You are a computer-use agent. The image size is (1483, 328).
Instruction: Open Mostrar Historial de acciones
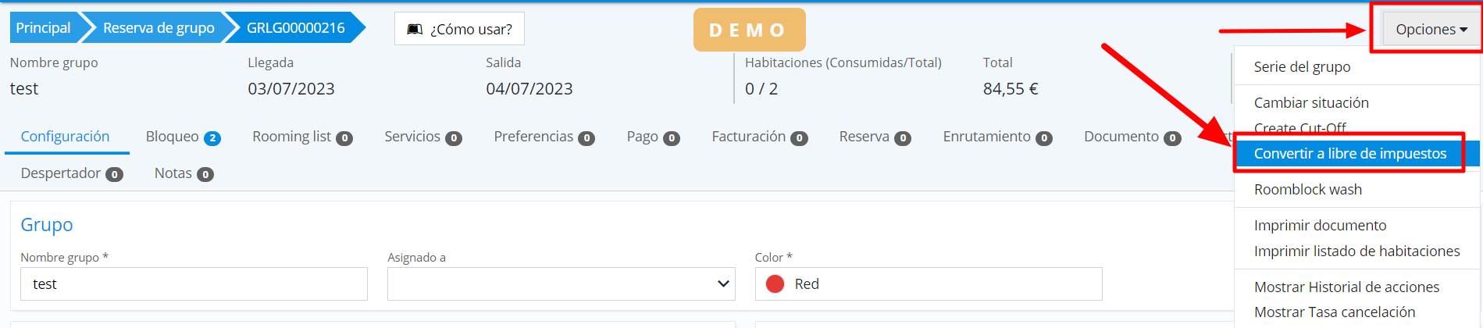click(x=1346, y=287)
